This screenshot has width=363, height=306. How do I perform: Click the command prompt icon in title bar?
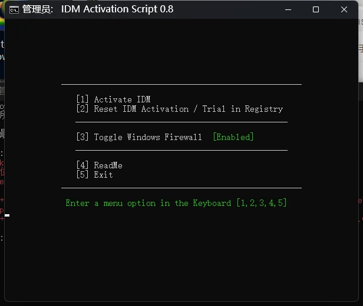click(x=14, y=9)
